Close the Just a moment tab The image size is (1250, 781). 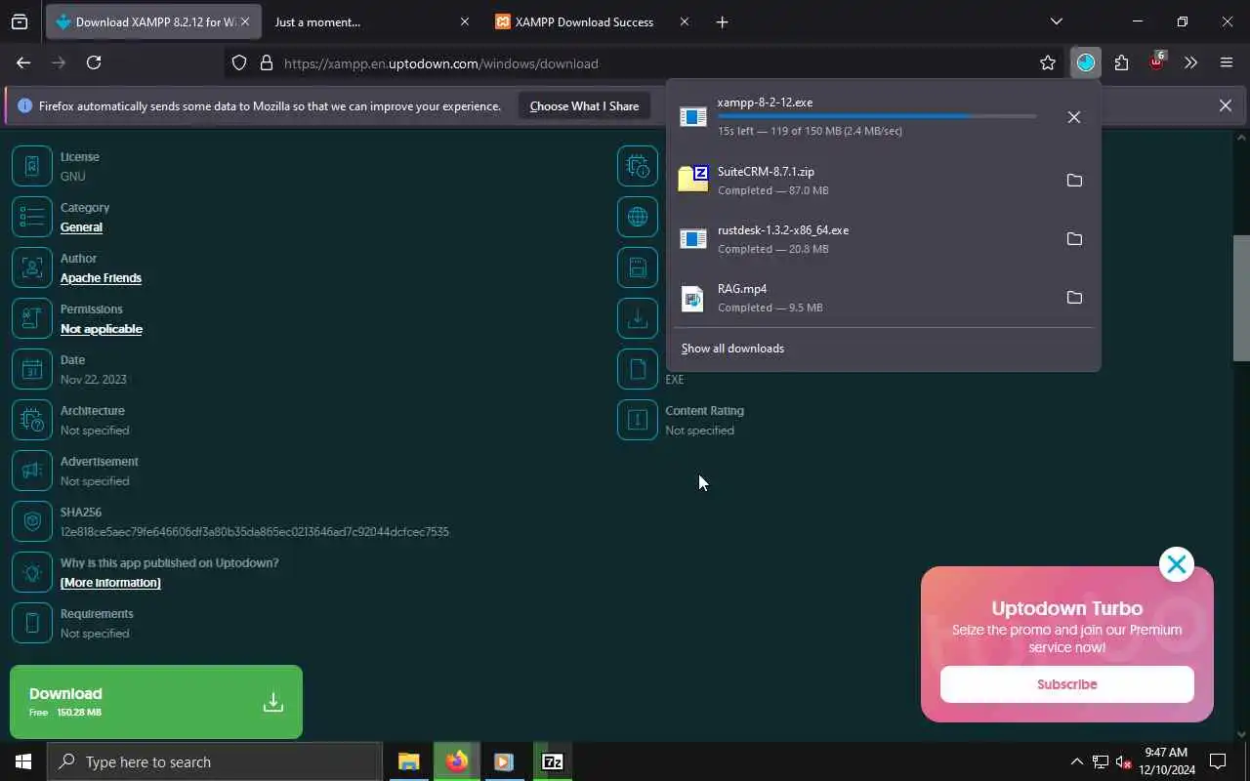[465, 21]
